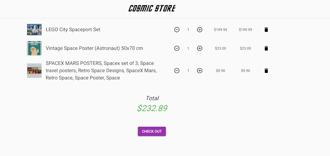The height and width of the screenshot is (156, 330).
Task: Click the $232.89 total amount
Action: pyautogui.click(x=152, y=108)
